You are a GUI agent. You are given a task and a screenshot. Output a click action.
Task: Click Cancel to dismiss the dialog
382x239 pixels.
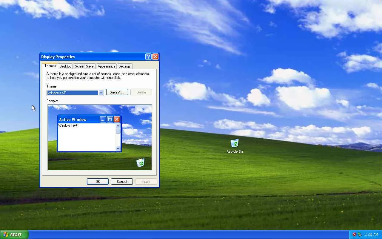pos(122,181)
